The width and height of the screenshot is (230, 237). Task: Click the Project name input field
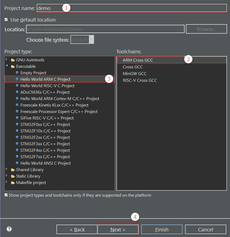coord(132,8)
